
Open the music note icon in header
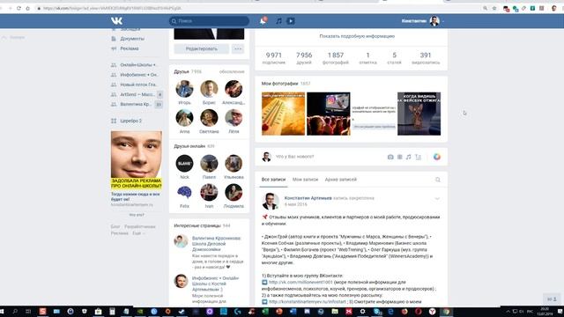pos(278,21)
